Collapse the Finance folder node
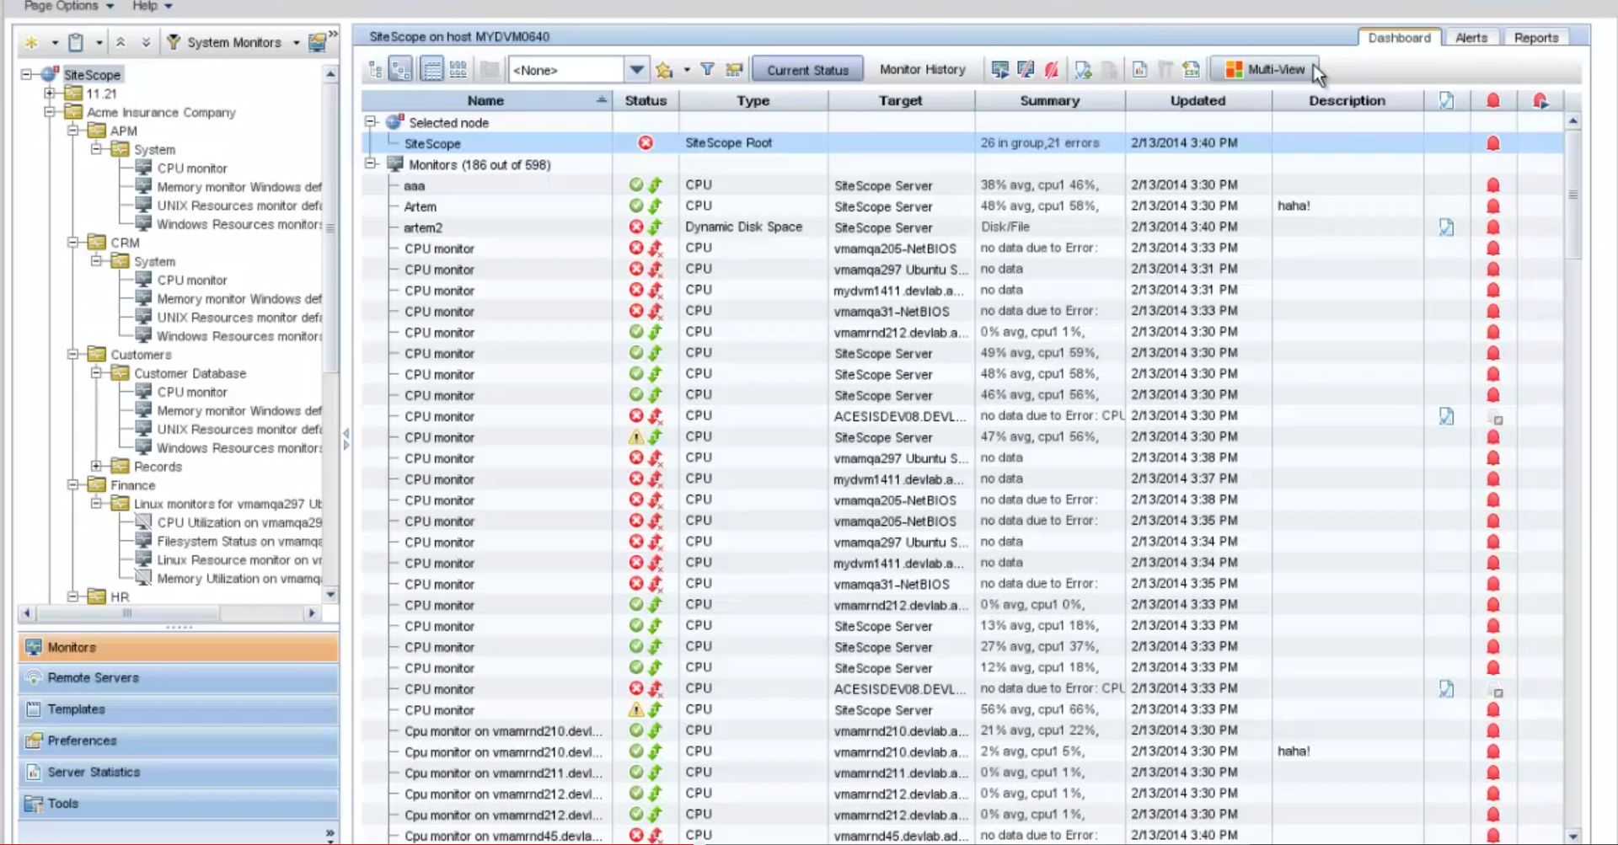 (73, 484)
